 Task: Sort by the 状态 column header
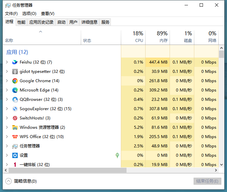(101, 37)
